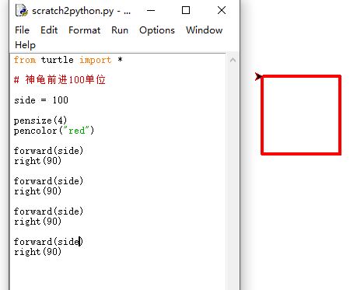Viewport: 357px width, 290px height.
Task: Click the last right(90) line
Action: pos(37,252)
